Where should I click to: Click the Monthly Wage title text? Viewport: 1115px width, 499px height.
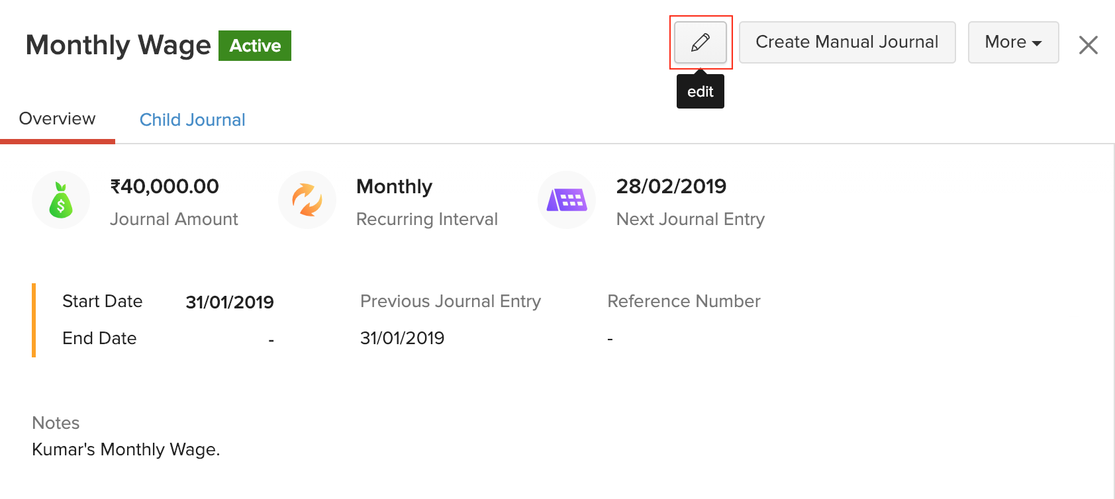click(117, 45)
